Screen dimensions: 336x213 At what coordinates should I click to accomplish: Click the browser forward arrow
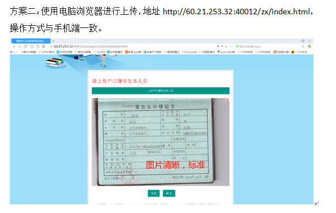coord(19,47)
